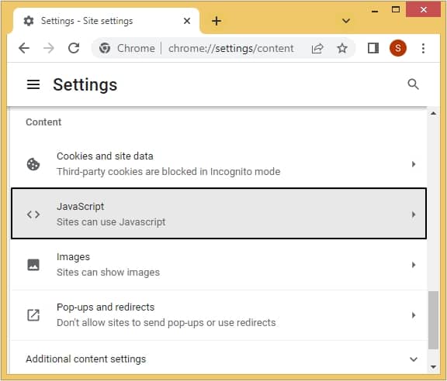Screen dimensions: 447x381
Task: Search settings with magnifier icon
Action: click(413, 84)
